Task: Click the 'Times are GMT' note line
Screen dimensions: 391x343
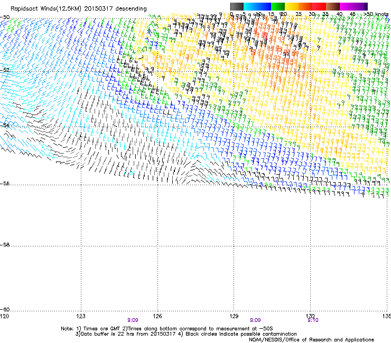Action: click(x=167, y=329)
